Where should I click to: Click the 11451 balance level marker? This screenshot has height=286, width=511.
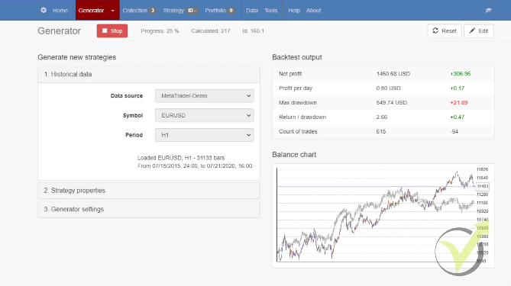click(x=482, y=186)
